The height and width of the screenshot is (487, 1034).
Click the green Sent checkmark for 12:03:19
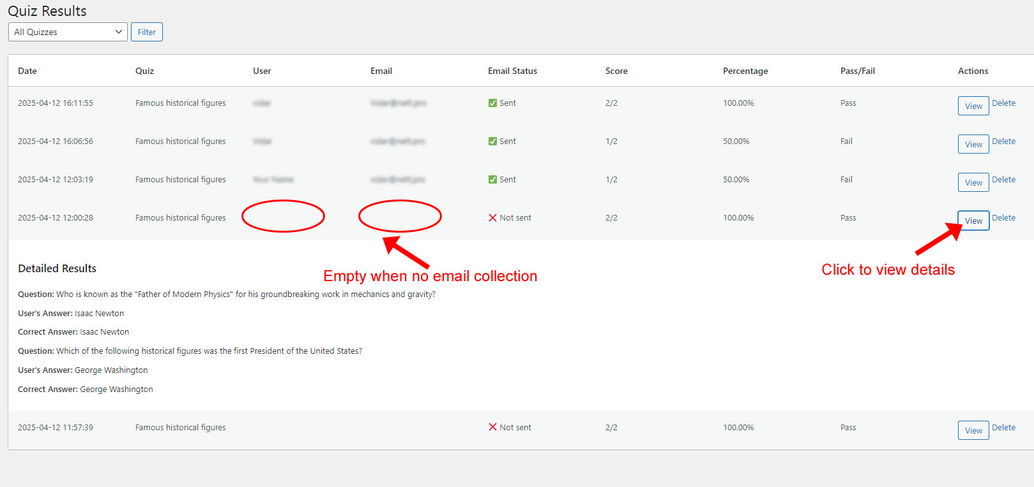click(x=492, y=179)
